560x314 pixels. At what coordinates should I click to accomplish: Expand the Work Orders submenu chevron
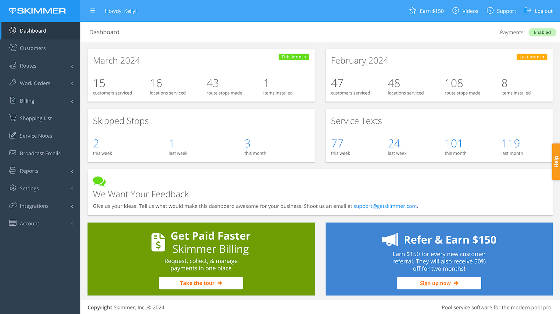pyautogui.click(x=72, y=83)
